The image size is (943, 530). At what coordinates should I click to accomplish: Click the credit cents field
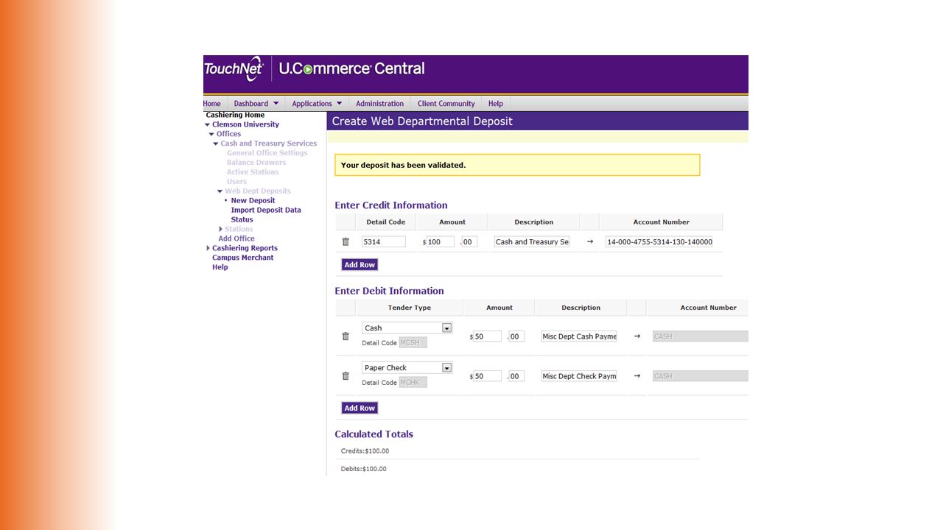(x=469, y=241)
